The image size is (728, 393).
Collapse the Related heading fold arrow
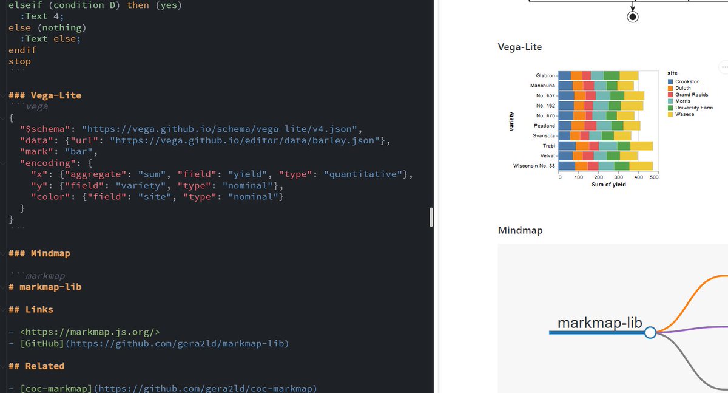4,366
